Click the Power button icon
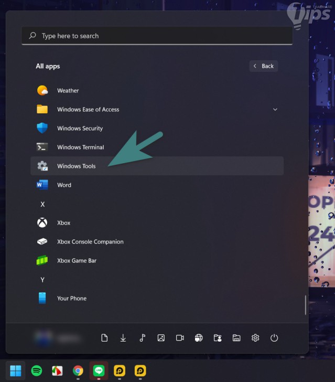335x382 pixels. 274,338
